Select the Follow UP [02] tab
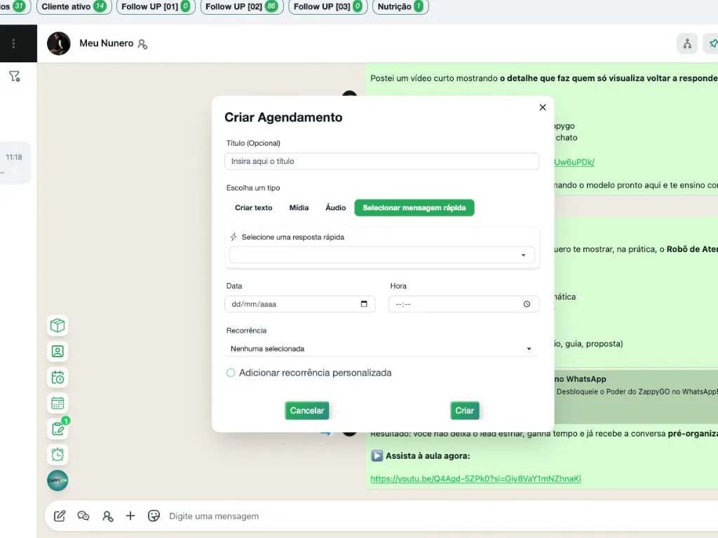718x538 pixels. 241,7
